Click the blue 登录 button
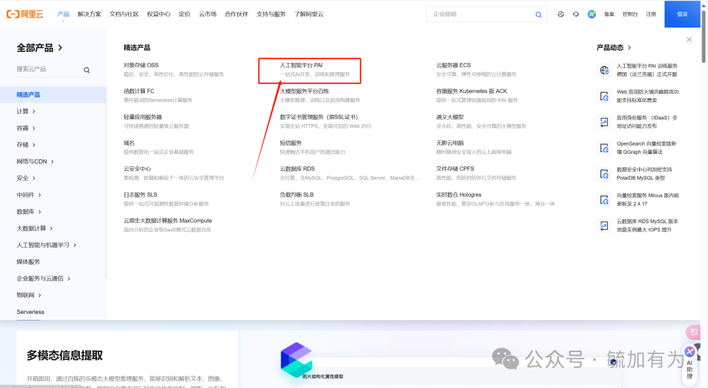The height and width of the screenshot is (388, 708). tap(682, 14)
